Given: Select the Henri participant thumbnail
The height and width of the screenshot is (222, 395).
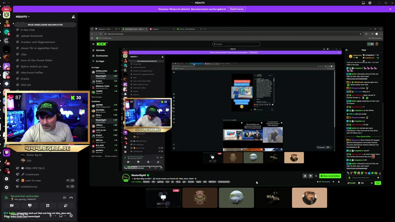Looking at the screenshot, I should (200, 198).
